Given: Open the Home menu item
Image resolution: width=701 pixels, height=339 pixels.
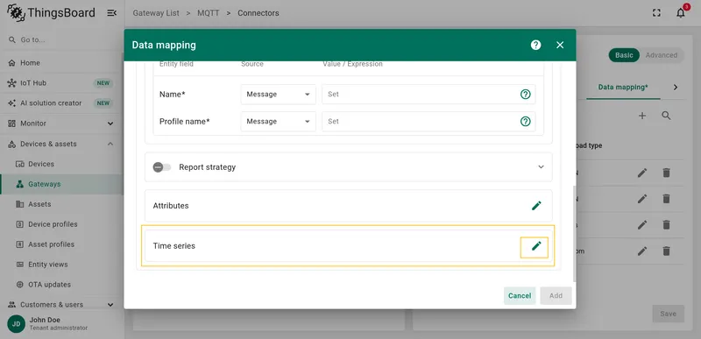Looking at the screenshot, I should tap(61, 63).
